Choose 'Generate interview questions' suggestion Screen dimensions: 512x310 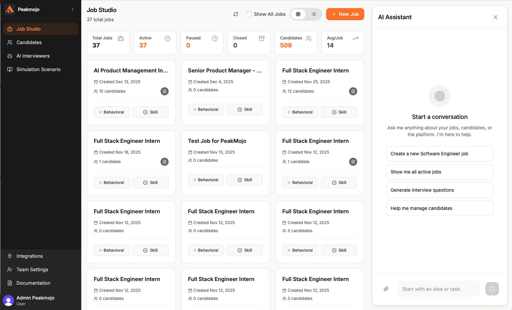tap(440, 190)
